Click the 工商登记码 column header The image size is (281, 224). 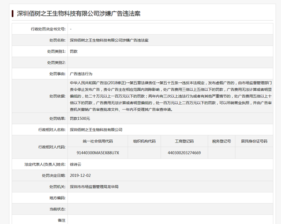pyautogui.click(x=184, y=141)
